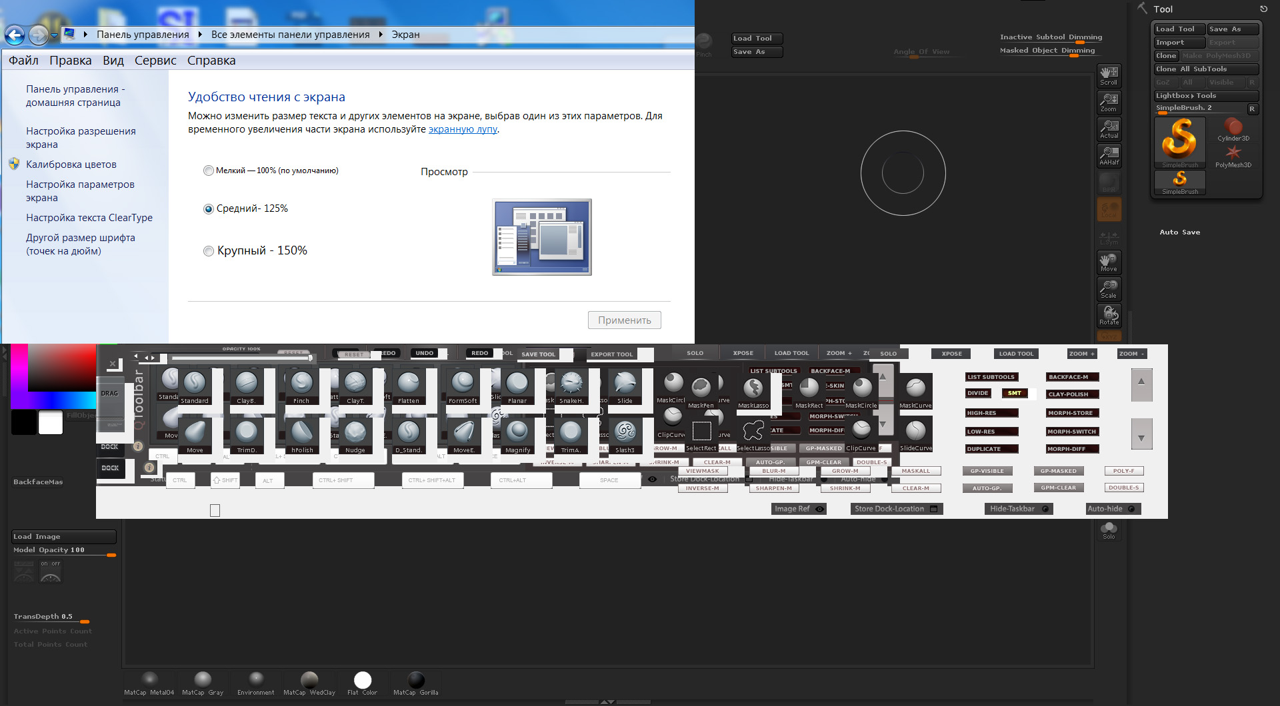Pick the SnakeHook brush

[571, 384]
